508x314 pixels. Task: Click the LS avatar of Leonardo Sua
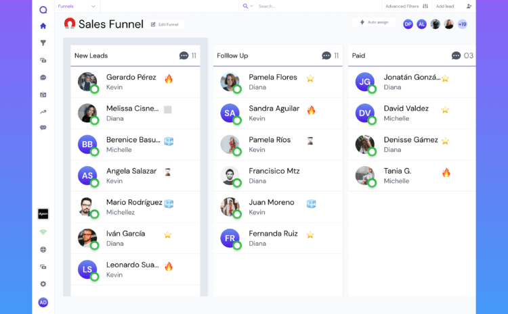pyautogui.click(x=87, y=269)
